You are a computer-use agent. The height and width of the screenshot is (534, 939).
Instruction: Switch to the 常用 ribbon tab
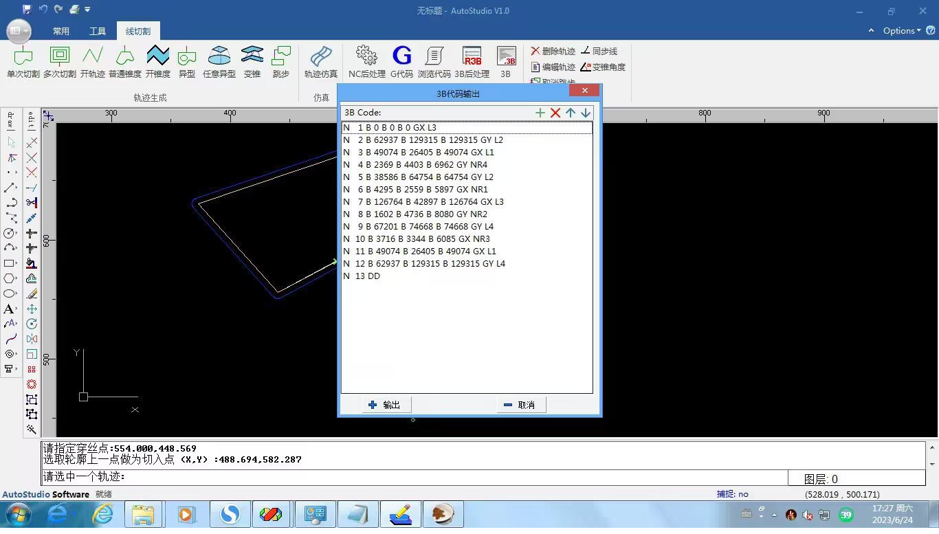coord(61,31)
